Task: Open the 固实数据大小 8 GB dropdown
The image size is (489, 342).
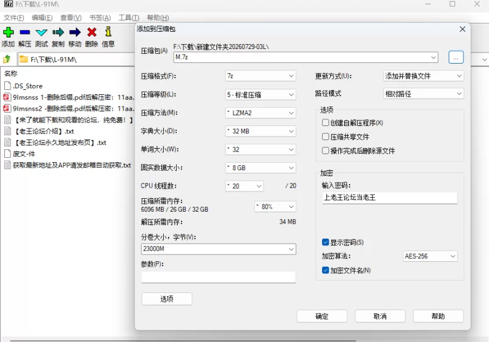Action: 260,168
